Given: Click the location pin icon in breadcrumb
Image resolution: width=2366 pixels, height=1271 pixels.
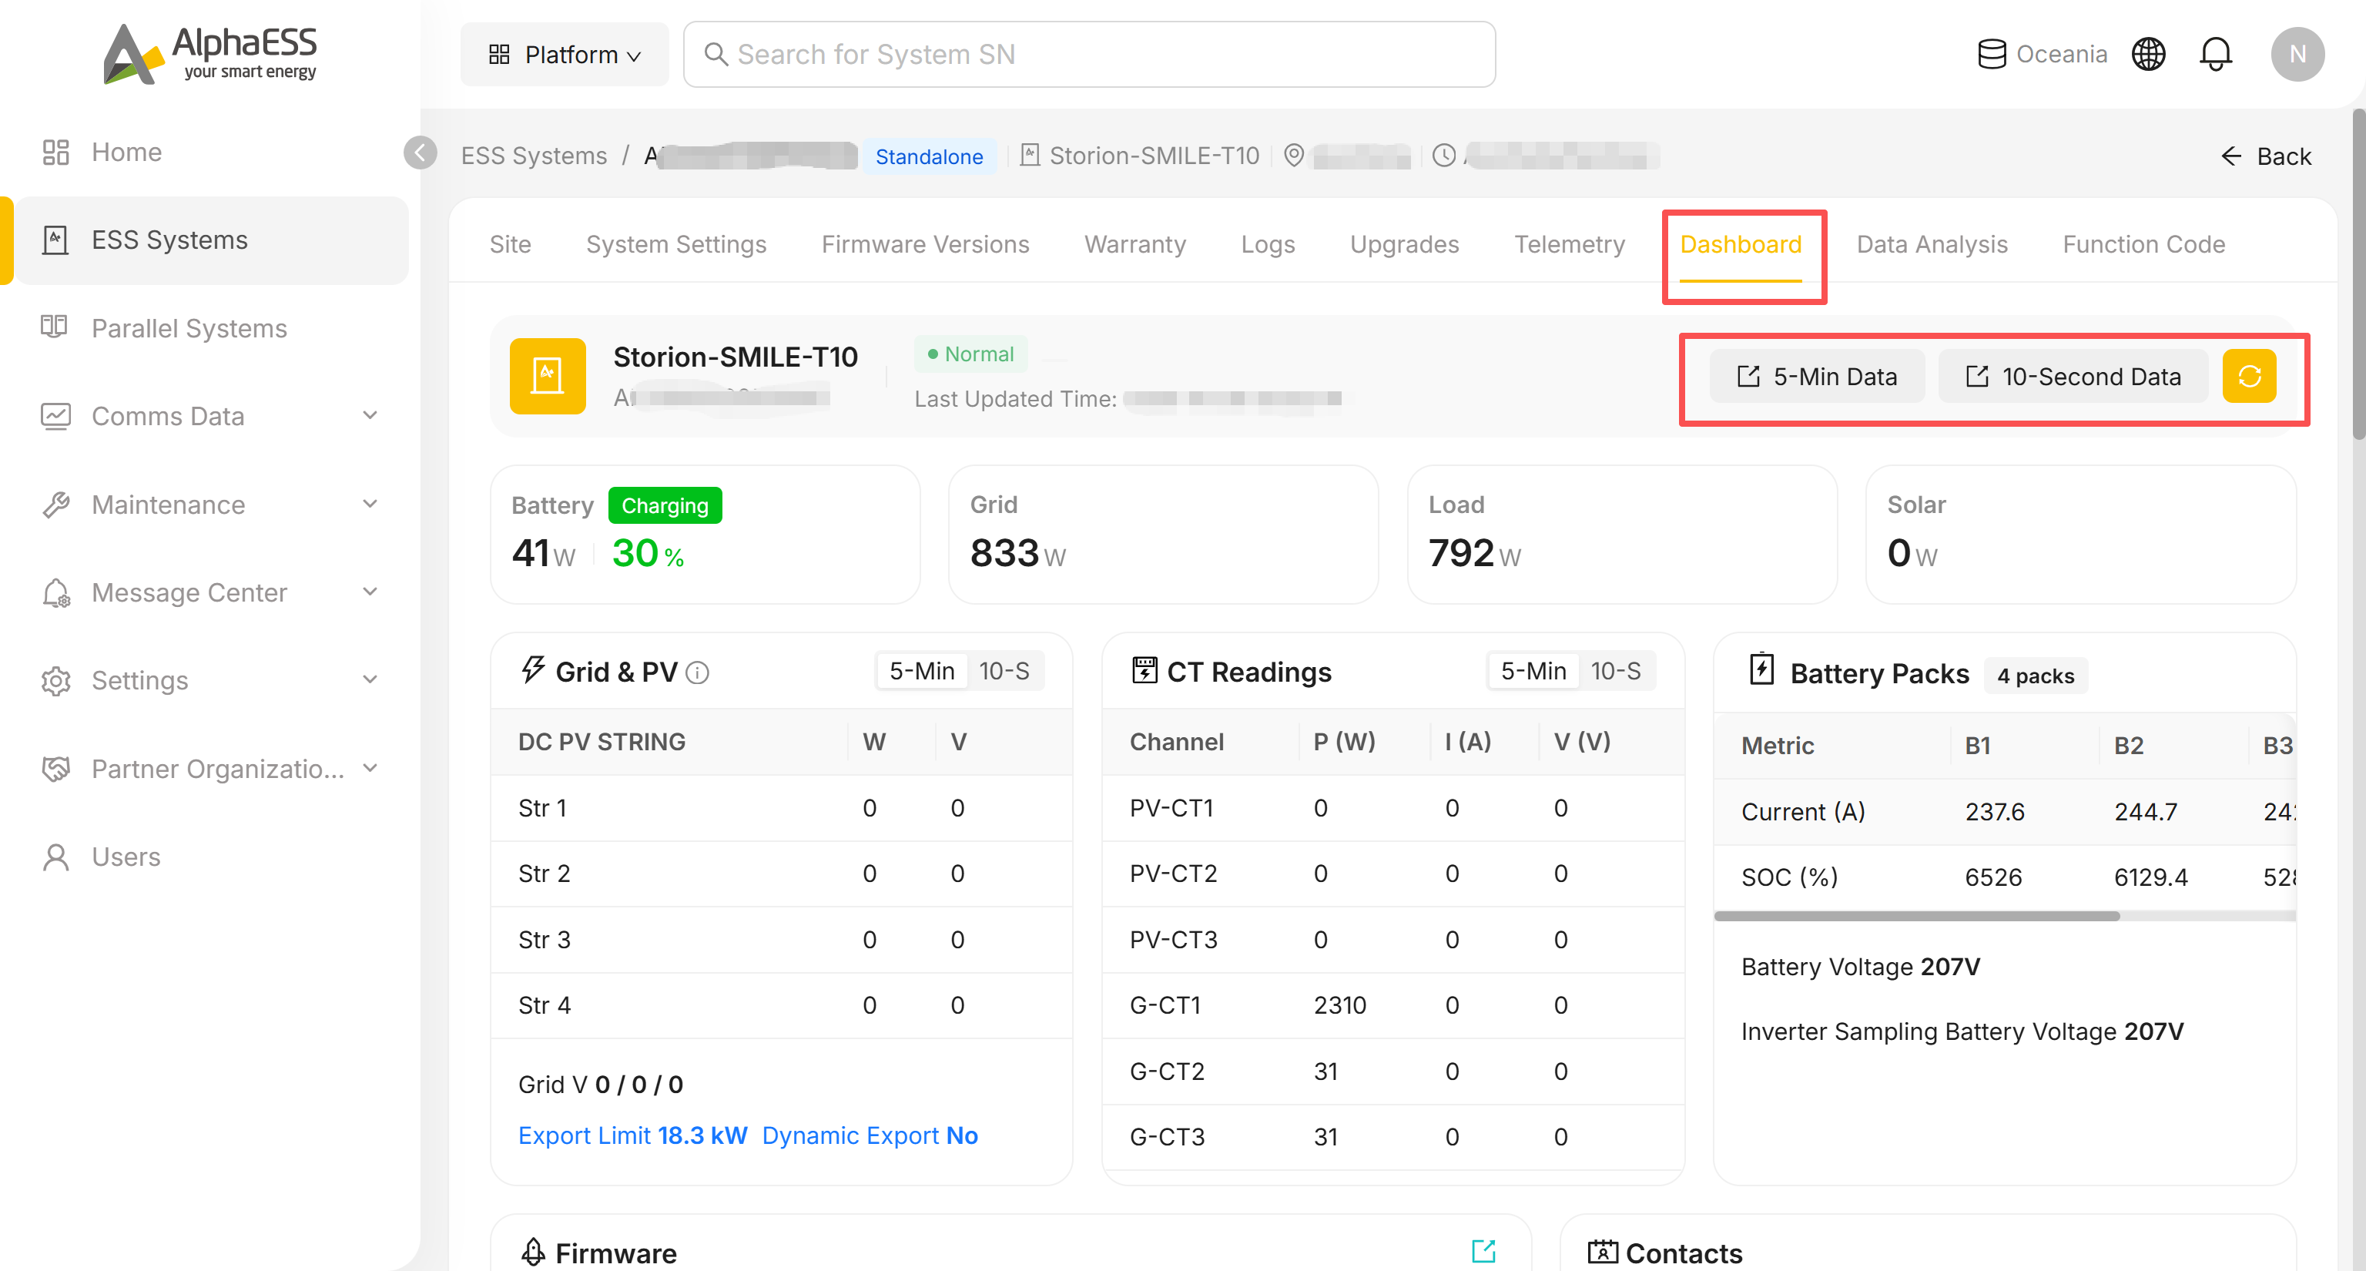Looking at the screenshot, I should click(1293, 156).
